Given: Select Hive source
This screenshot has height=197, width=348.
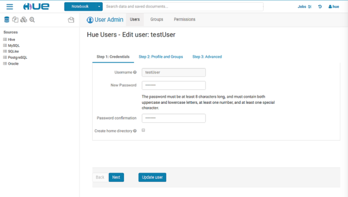Looking at the screenshot, I should [x=12, y=39].
